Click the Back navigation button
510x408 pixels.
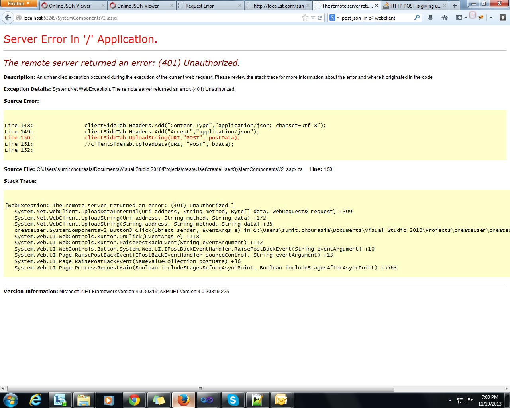8,18
